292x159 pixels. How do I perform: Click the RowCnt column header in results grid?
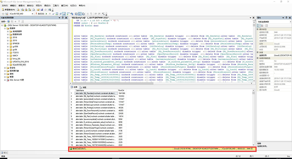(x=122, y=90)
